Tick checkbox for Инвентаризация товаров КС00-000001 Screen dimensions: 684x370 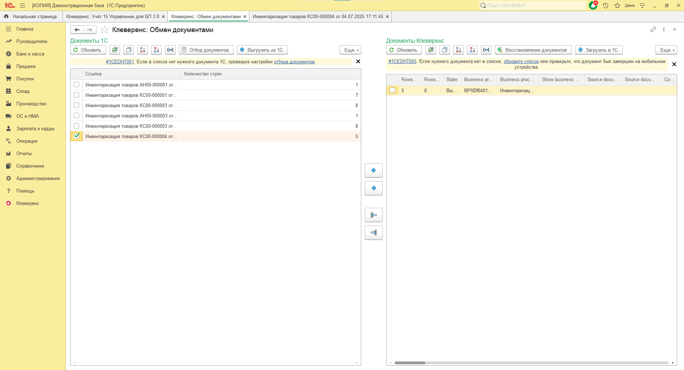click(77, 95)
